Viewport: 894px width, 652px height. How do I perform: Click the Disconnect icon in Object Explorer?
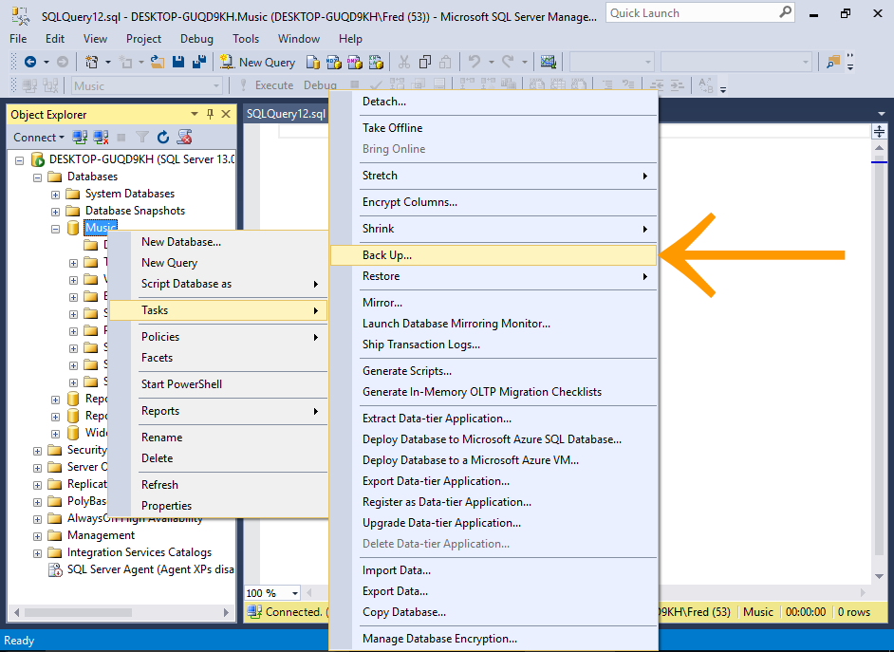[x=101, y=138]
